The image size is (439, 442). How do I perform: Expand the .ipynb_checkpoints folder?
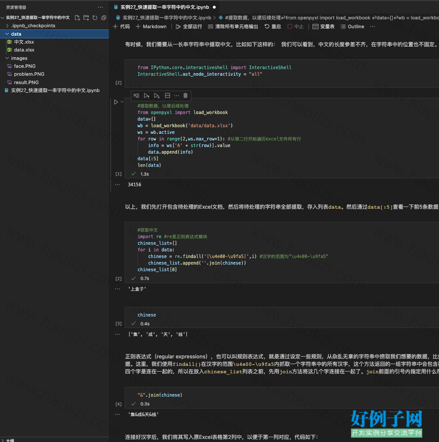[55, 26]
